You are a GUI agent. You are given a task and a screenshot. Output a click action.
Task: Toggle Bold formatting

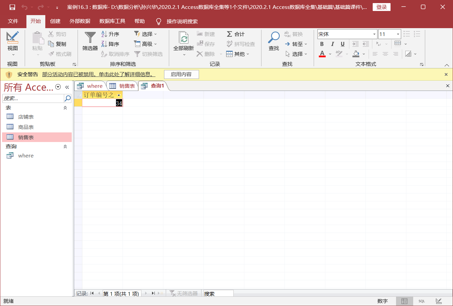point(322,44)
